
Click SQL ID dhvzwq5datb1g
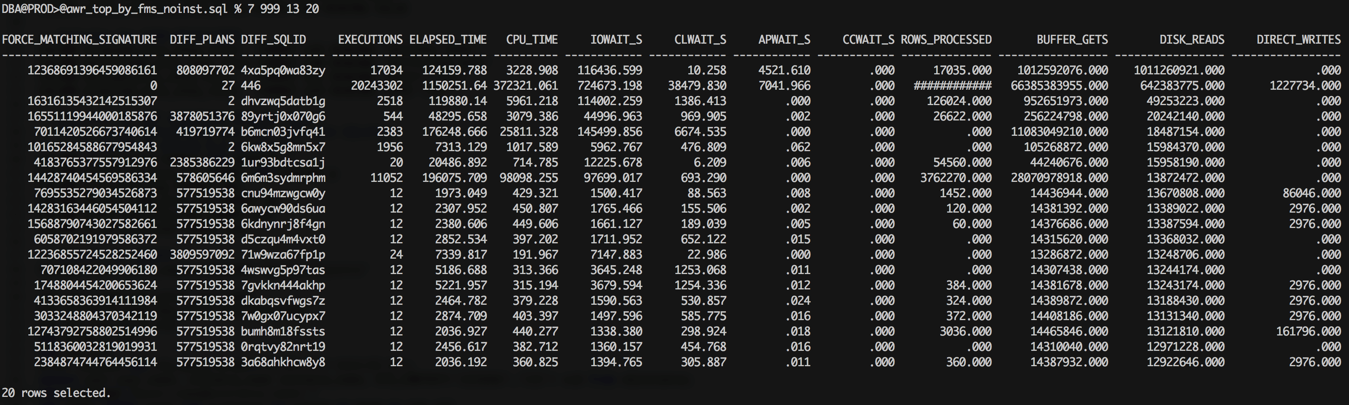[283, 101]
